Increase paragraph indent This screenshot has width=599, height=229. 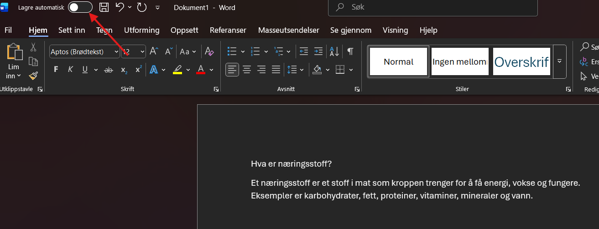point(318,51)
